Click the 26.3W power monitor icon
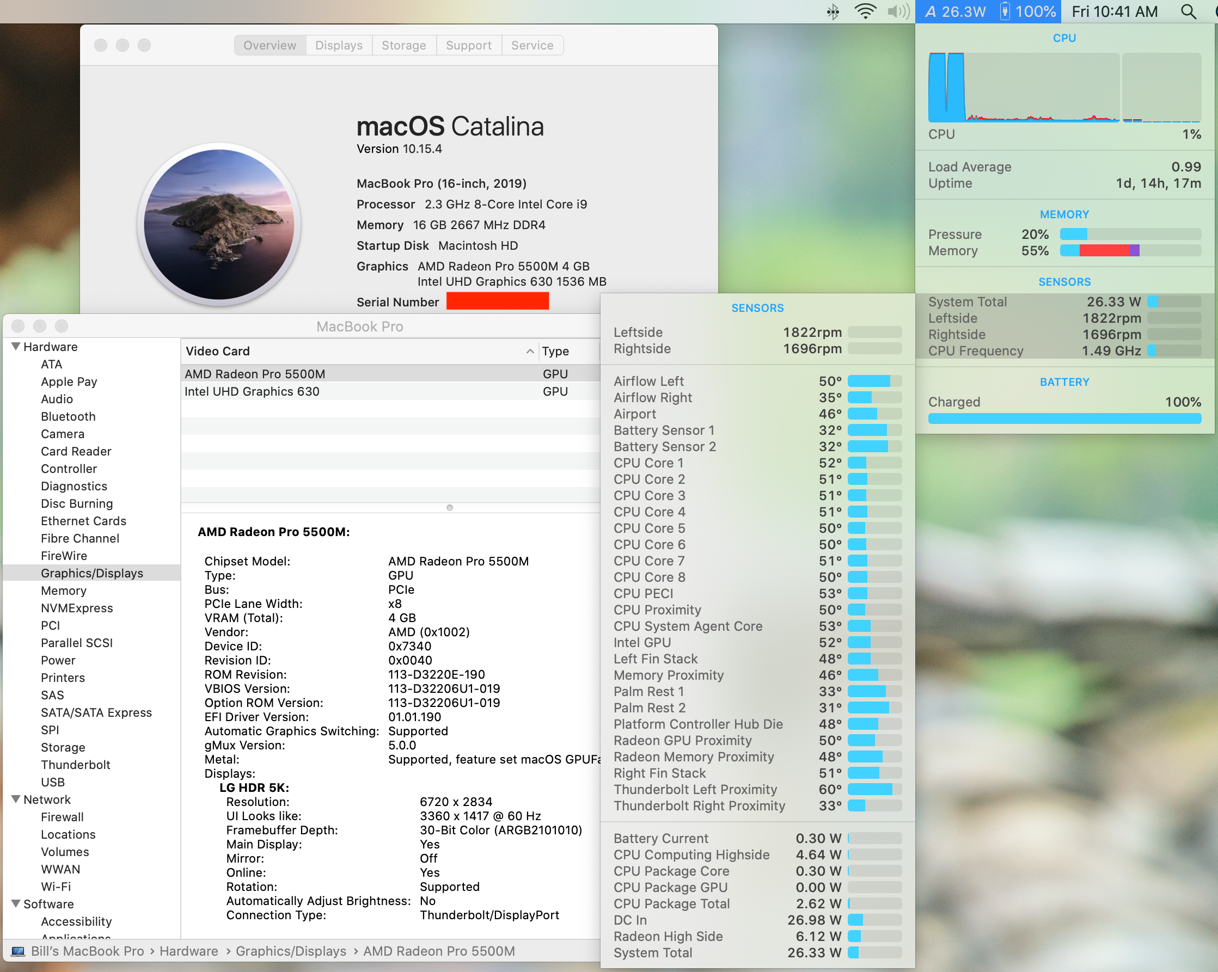The image size is (1218, 972). (956, 12)
